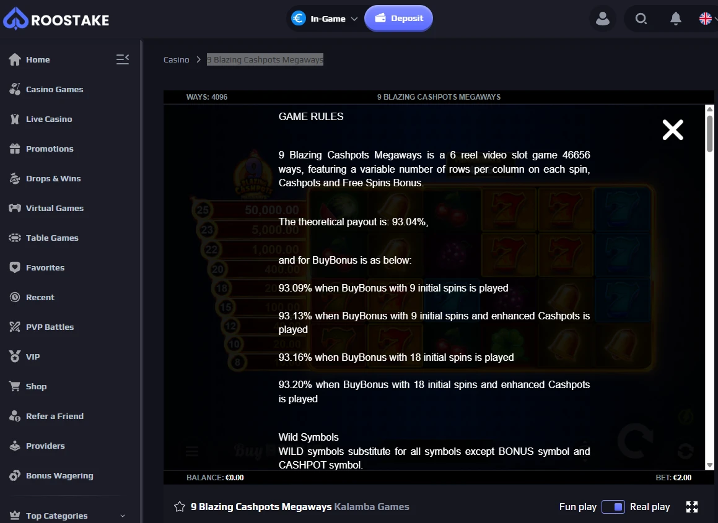The height and width of the screenshot is (523, 718).
Task: Click the Providers icon
Action: click(x=15, y=446)
